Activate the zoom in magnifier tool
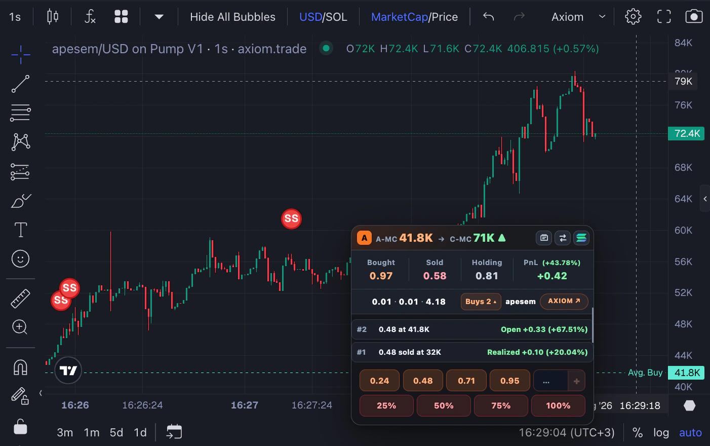The height and width of the screenshot is (446, 710). point(21,327)
